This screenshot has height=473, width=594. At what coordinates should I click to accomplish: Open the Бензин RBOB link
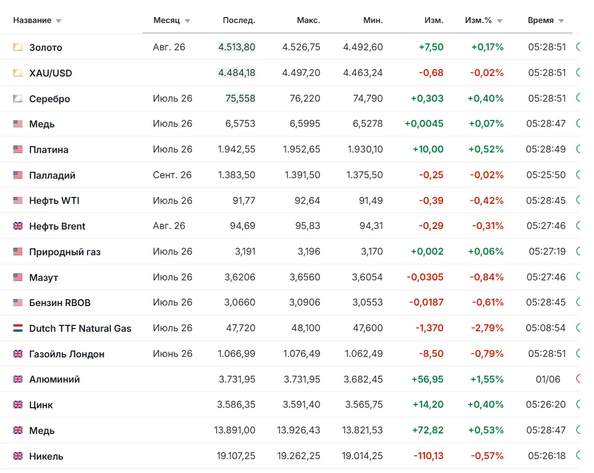pos(60,303)
